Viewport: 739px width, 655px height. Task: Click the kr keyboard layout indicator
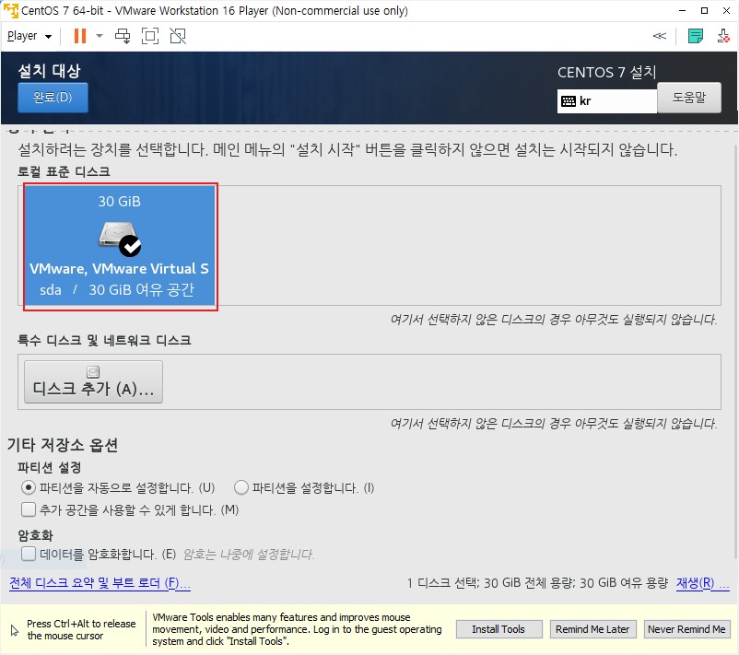(606, 101)
